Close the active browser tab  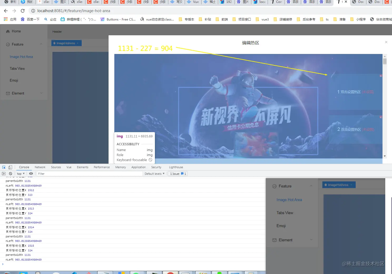(346, 2)
